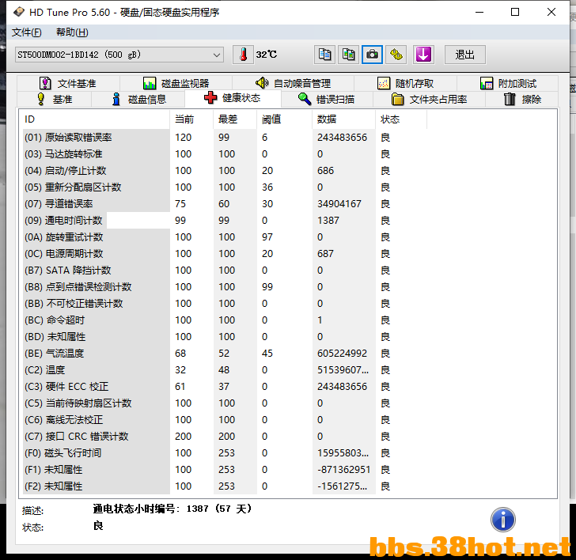Click data value -871362951 in F1 row
This screenshot has height=560, width=576.
click(x=344, y=470)
